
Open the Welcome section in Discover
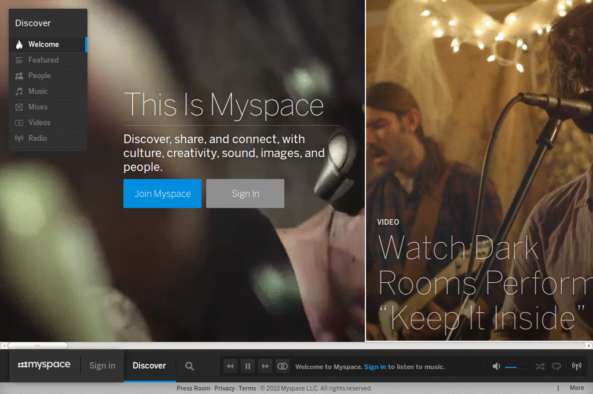[x=48, y=44]
